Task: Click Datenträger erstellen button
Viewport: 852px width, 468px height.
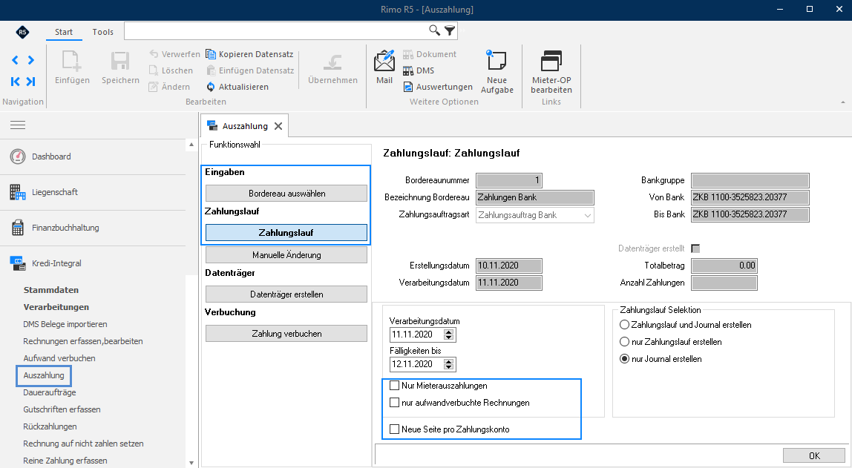Action: pos(286,294)
